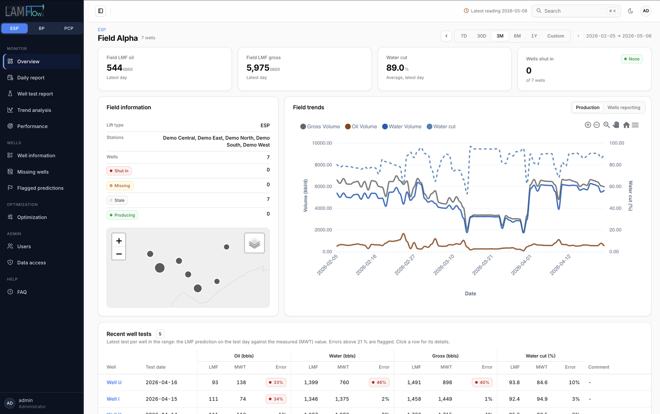This screenshot has height=414, width=660.
Task: Open Performance page
Action: (x=42, y=126)
